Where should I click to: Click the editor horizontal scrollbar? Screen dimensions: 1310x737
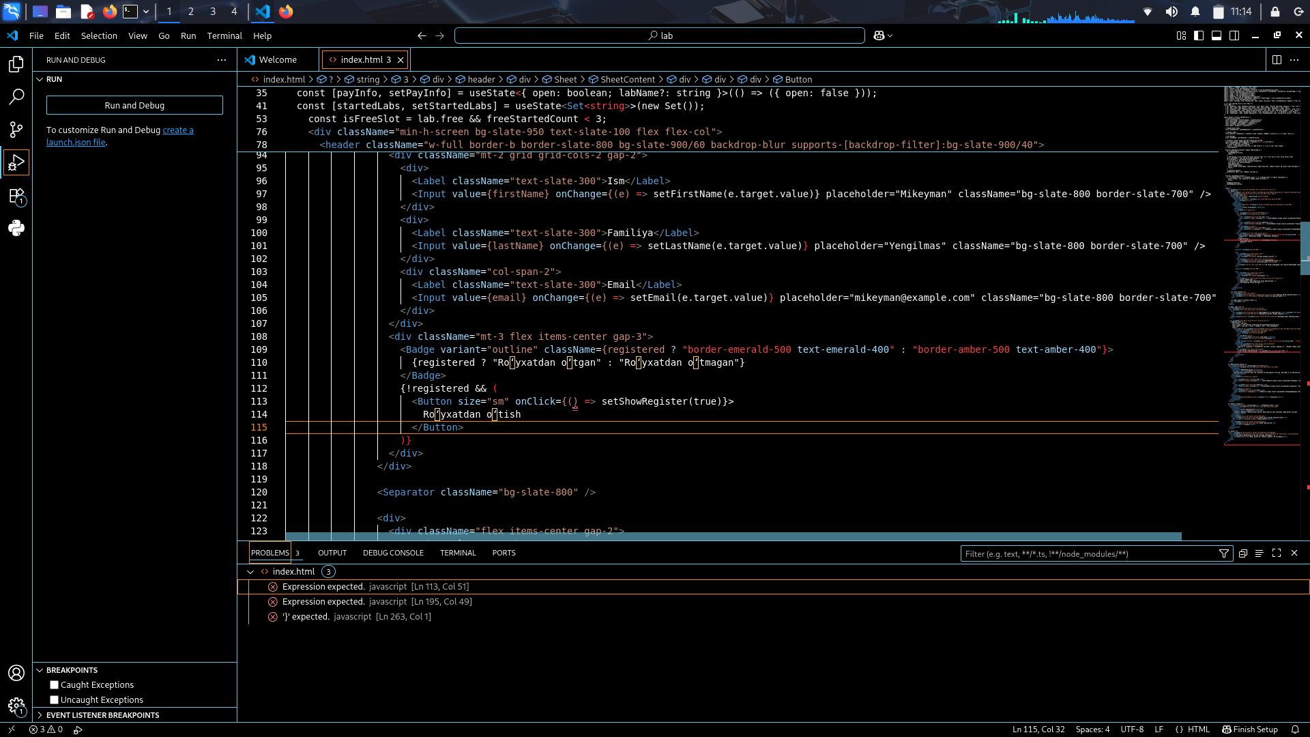[733, 536]
